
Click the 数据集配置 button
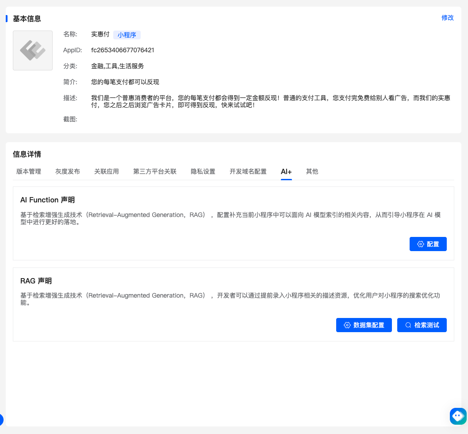[x=364, y=325]
